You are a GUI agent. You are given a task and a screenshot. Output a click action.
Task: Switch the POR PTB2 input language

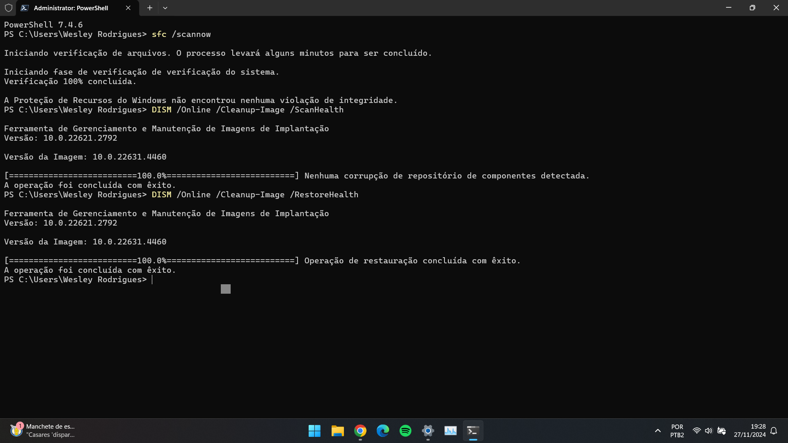pos(677,431)
